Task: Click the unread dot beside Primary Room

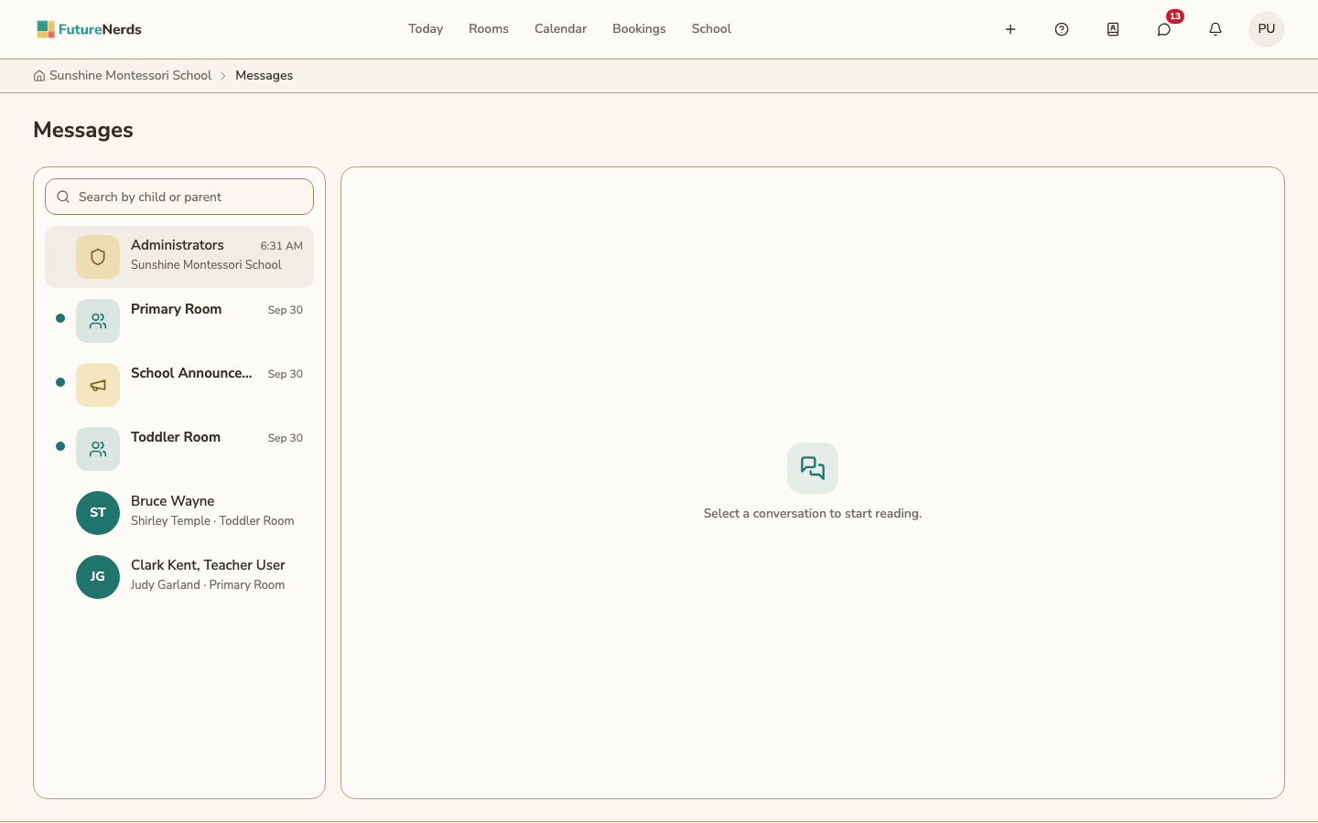Action: (x=60, y=318)
